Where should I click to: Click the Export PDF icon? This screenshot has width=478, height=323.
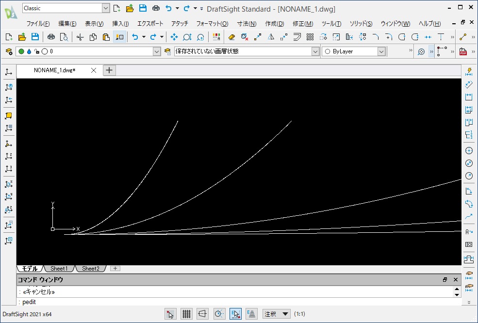pyautogui.click(x=463, y=51)
